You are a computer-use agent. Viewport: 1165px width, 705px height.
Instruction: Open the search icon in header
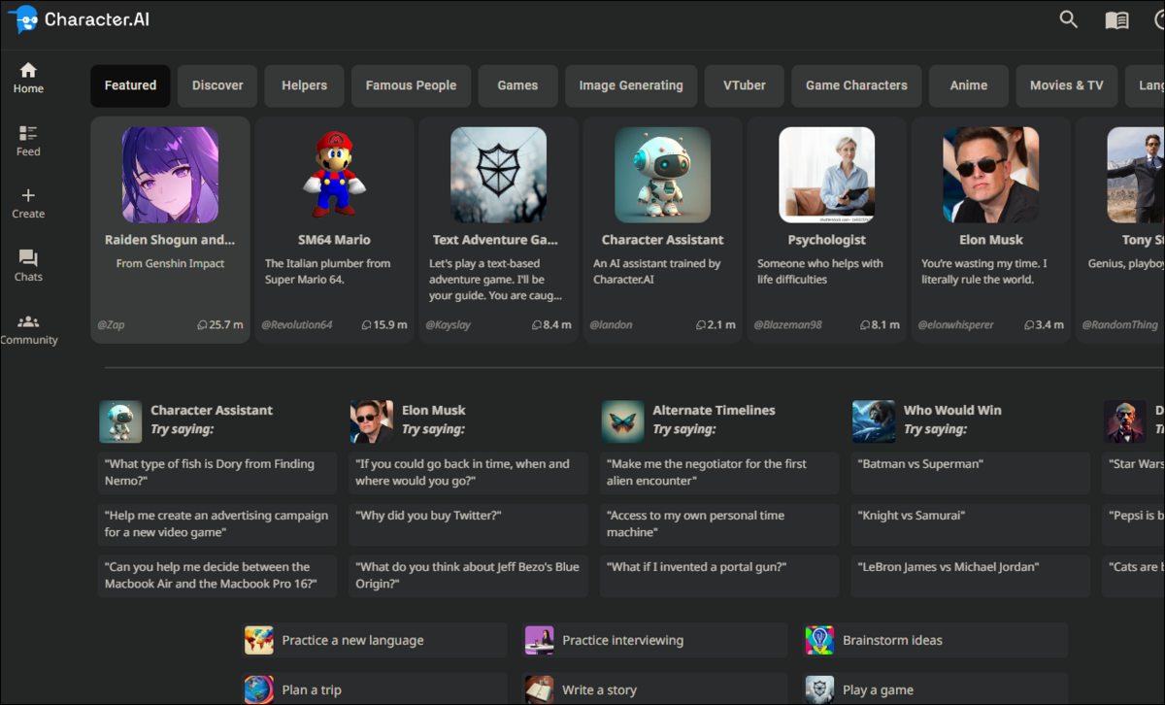(1069, 19)
